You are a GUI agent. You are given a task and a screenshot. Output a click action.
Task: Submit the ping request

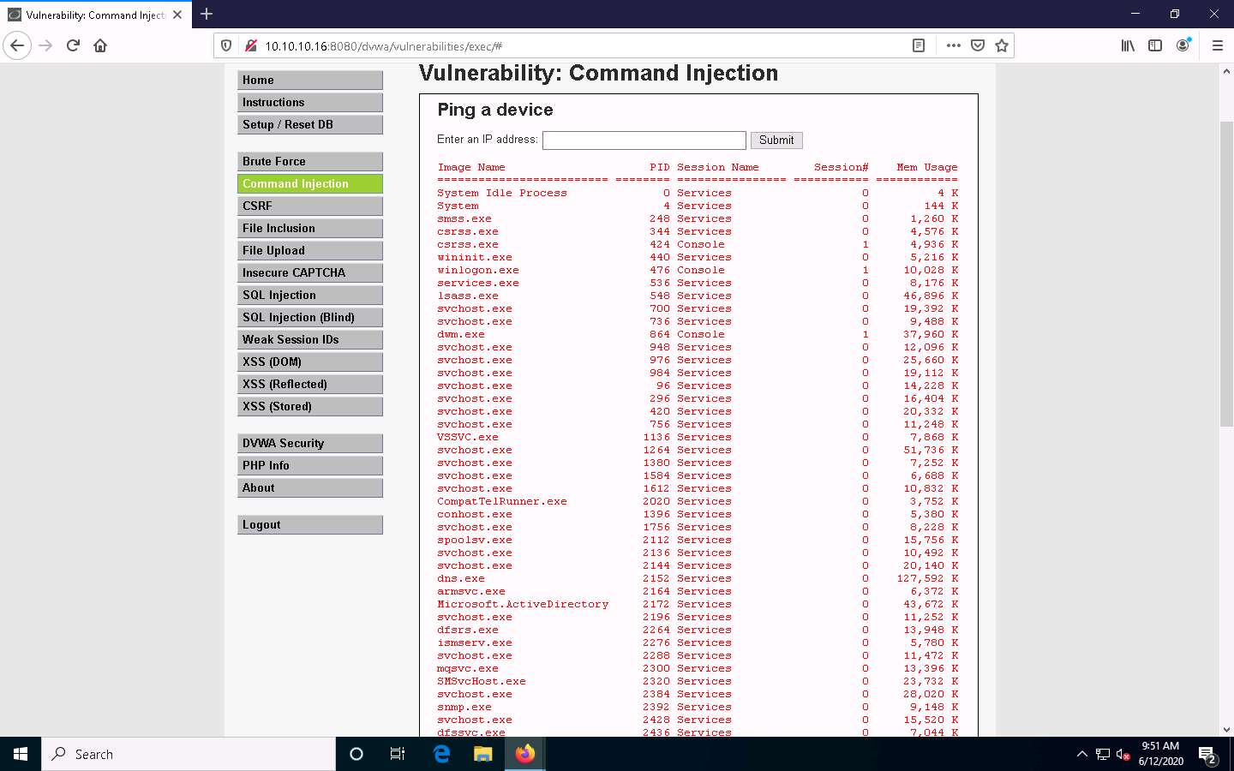point(776,140)
